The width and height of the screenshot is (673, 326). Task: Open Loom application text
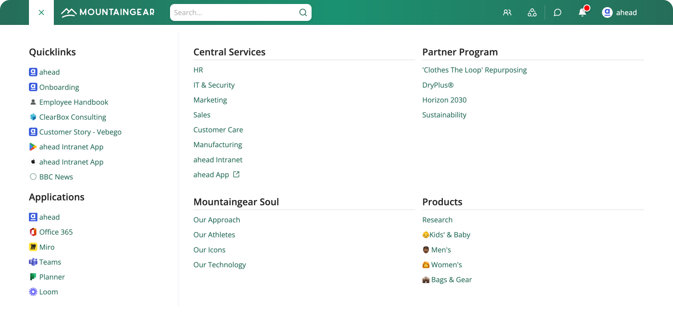click(x=49, y=292)
